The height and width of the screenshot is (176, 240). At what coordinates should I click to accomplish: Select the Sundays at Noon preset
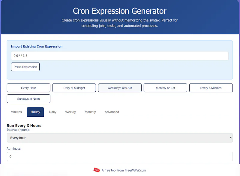click(28, 99)
